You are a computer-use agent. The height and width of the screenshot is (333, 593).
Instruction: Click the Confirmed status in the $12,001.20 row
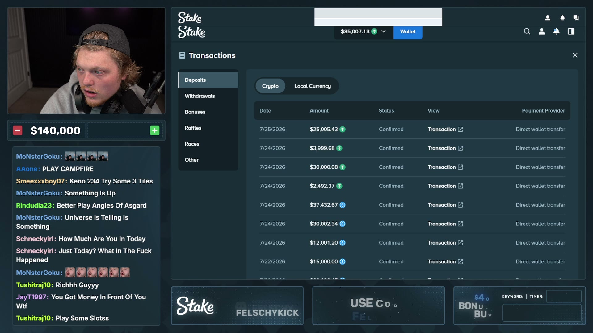pyautogui.click(x=391, y=243)
